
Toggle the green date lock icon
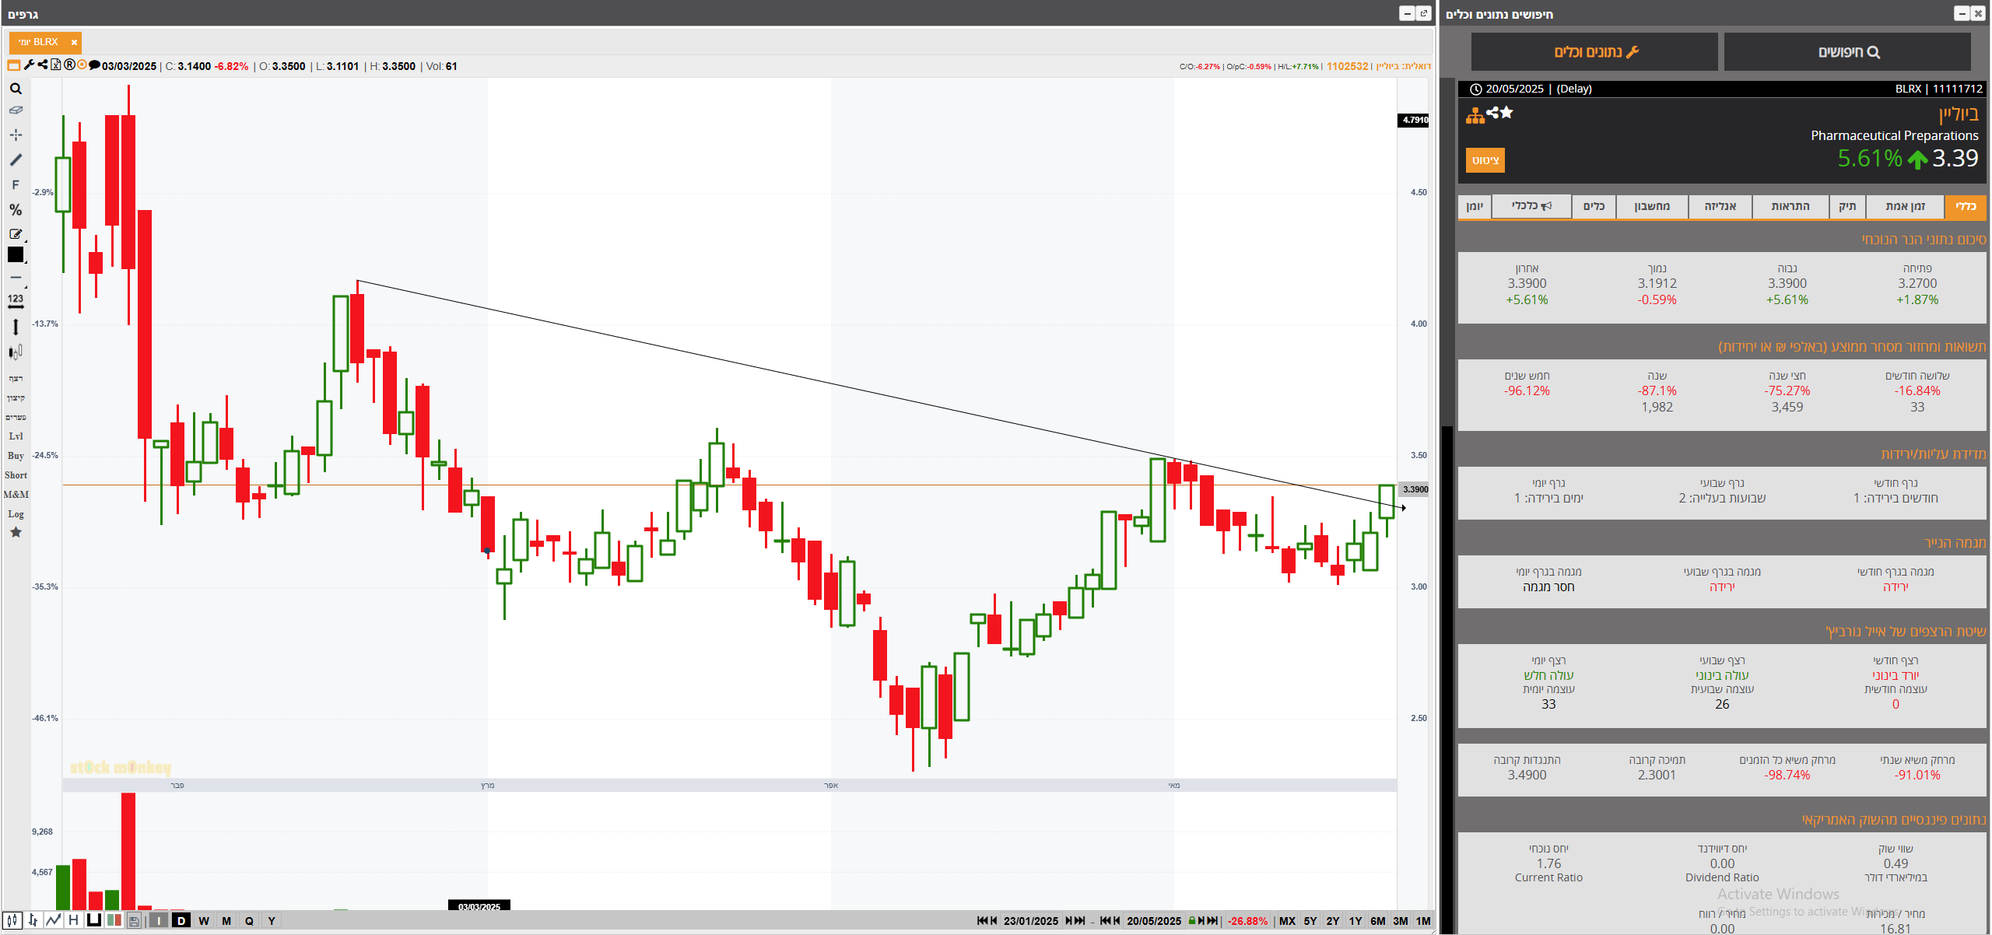pos(1191,921)
